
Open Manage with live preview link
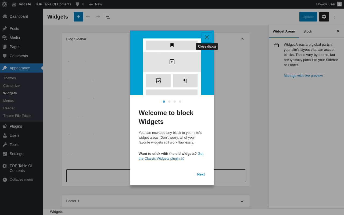coord(303,76)
